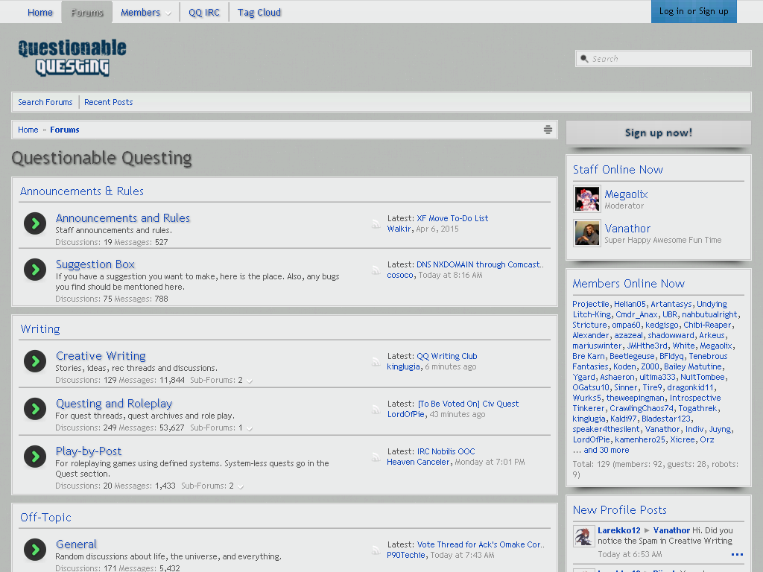Click the Questionable Questing logo
Screen dimensions: 763x572
tap(72, 57)
